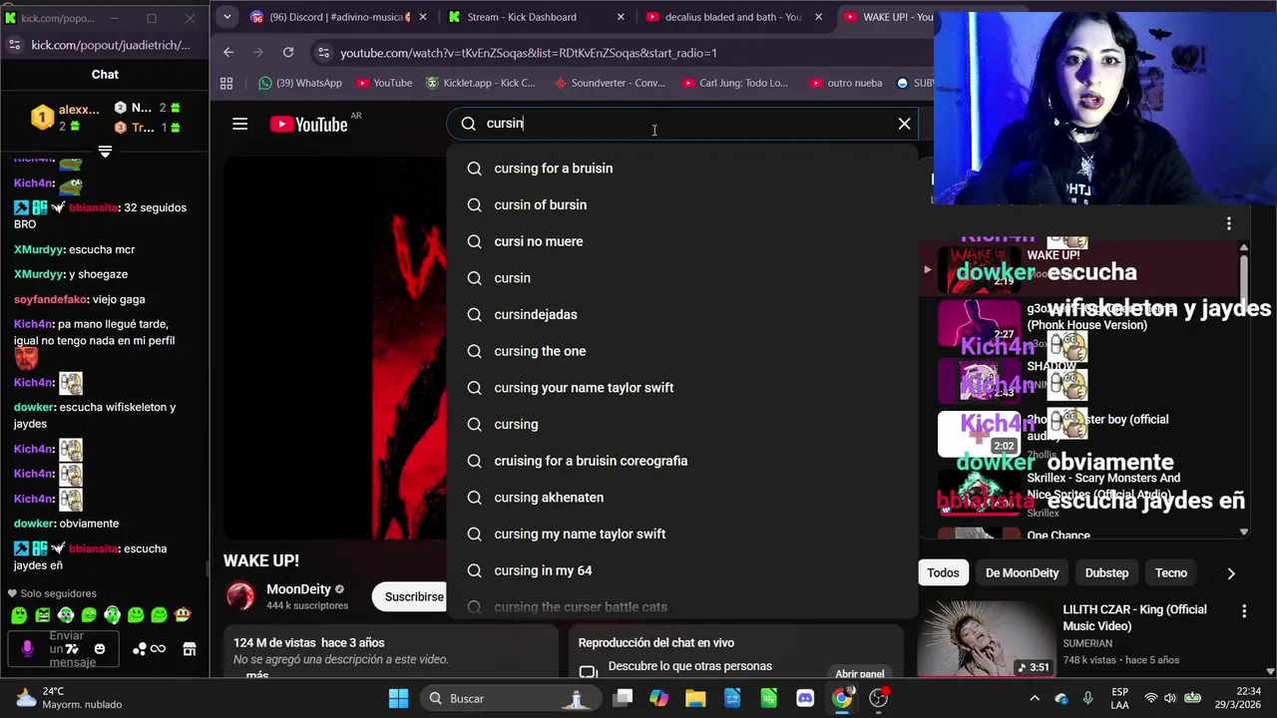Collapse the Kick chat leaderboard arrow
The width and height of the screenshot is (1277, 718).
(x=105, y=152)
